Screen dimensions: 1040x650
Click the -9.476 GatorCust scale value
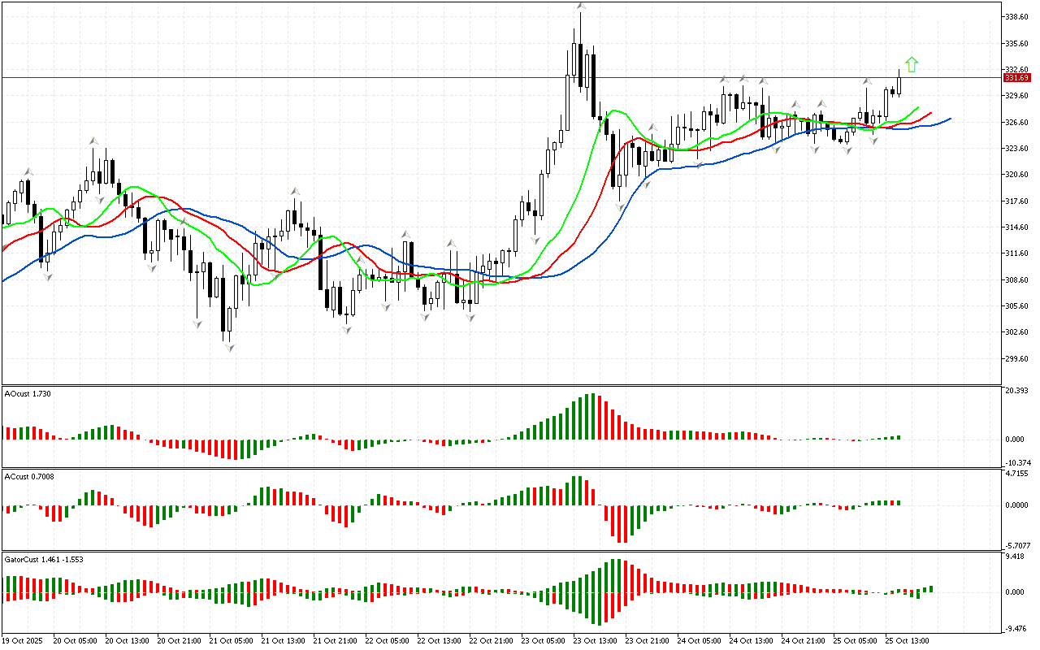(x=1017, y=628)
